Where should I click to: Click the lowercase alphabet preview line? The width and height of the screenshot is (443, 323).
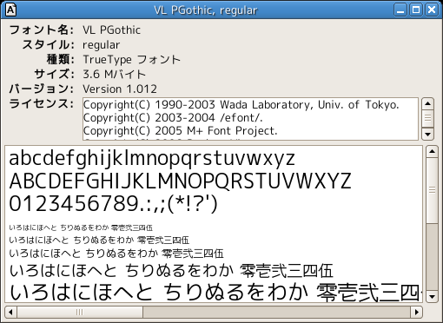(x=152, y=159)
